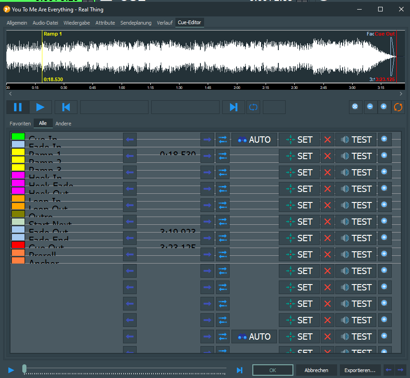Click the Abbrechen button
The width and height of the screenshot is (410, 378).
pos(316,370)
